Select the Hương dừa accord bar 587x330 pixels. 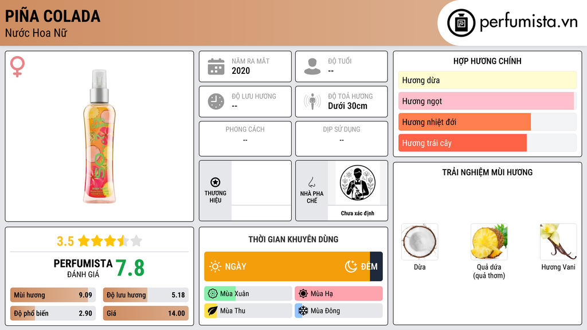coord(487,80)
